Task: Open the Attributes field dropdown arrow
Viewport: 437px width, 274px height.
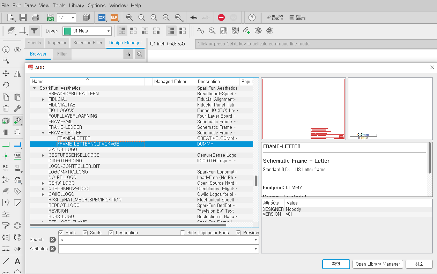Action: 256,249
